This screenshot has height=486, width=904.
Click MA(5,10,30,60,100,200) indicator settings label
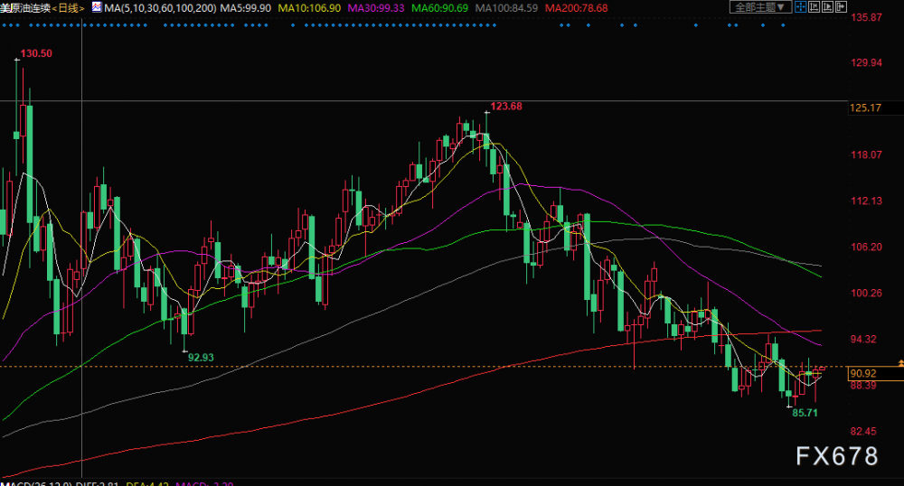(160, 8)
